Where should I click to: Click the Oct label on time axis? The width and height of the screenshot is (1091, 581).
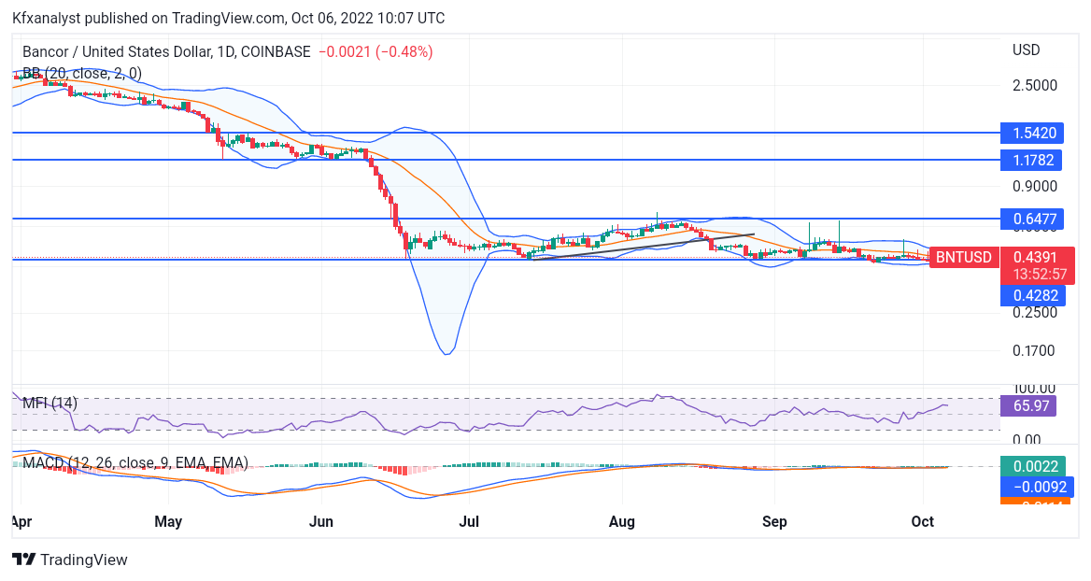[x=923, y=521]
